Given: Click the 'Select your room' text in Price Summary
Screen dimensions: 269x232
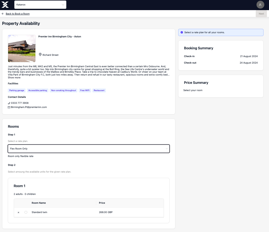Looking at the screenshot, I should (x=193, y=90).
